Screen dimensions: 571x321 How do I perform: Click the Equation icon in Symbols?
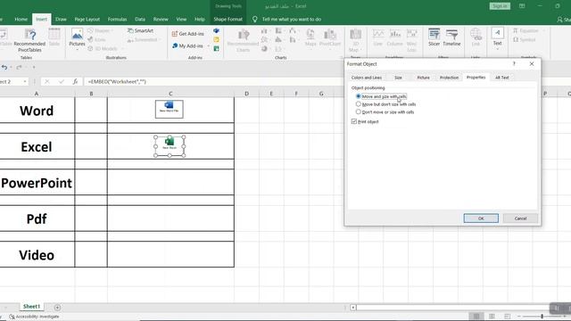click(x=525, y=31)
